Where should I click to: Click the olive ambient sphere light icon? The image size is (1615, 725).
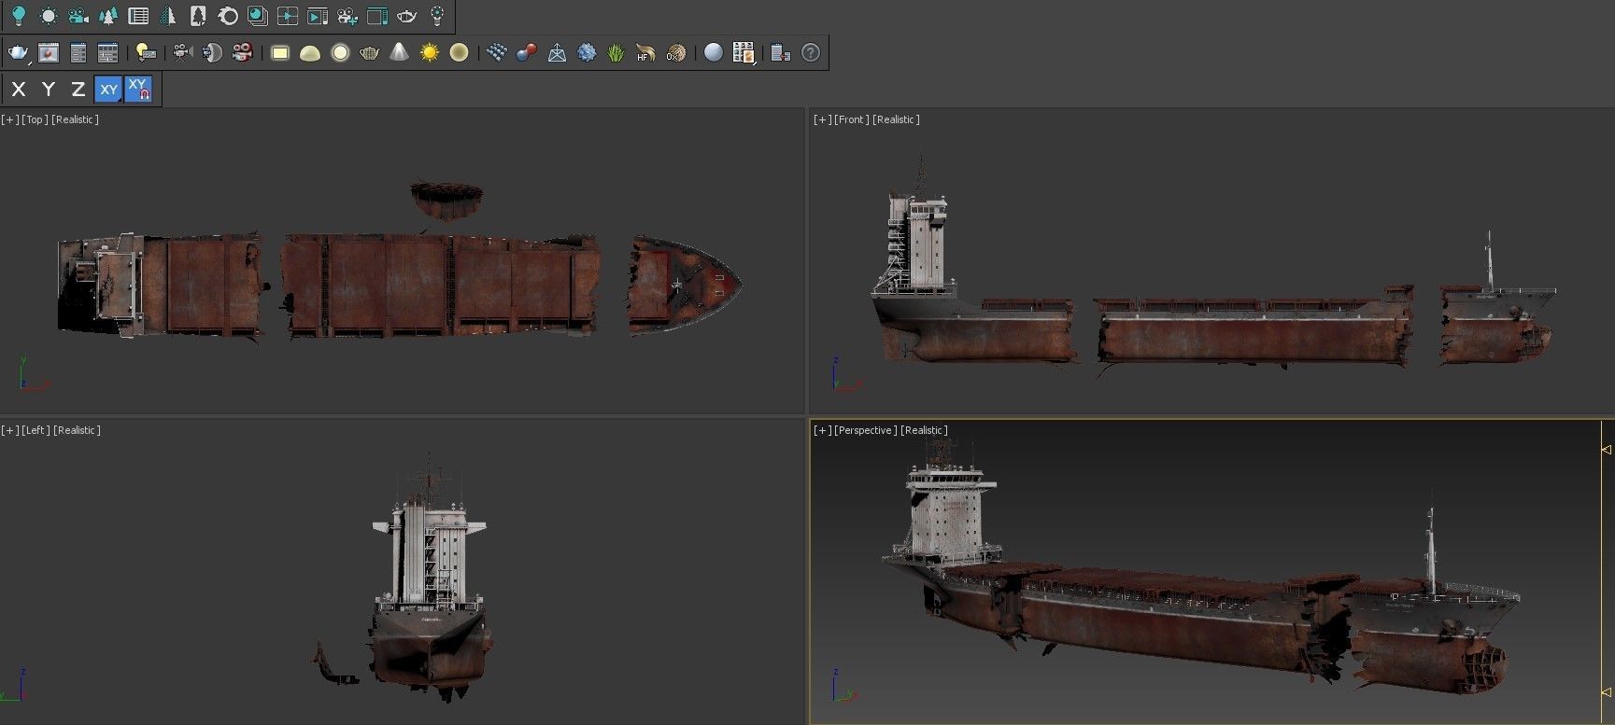click(459, 53)
